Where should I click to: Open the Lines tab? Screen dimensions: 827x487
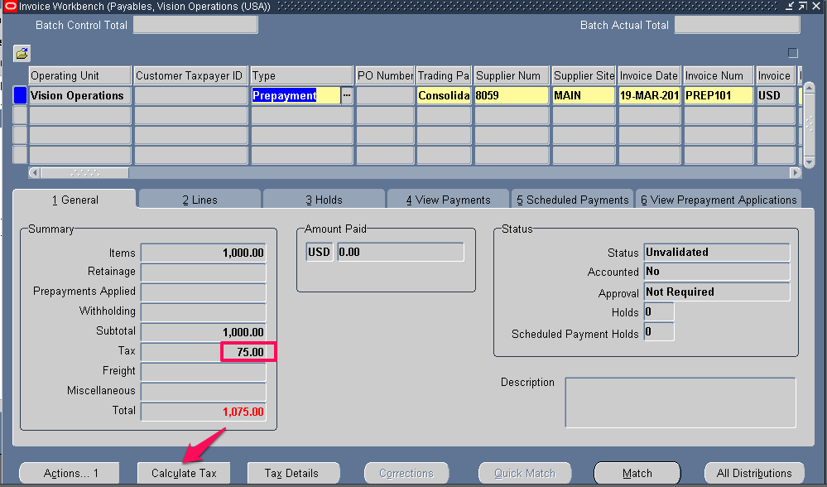(x=200, y=200)
